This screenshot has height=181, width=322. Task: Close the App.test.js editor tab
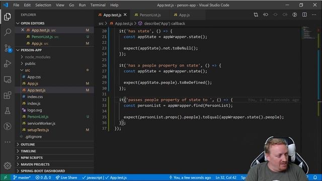pyautogui.click(x=125, y=15)
